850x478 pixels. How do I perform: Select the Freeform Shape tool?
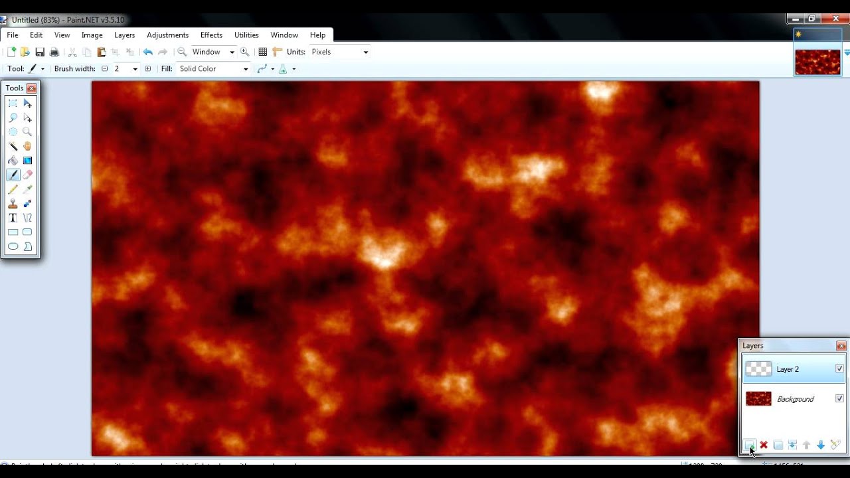click(27, 246)
